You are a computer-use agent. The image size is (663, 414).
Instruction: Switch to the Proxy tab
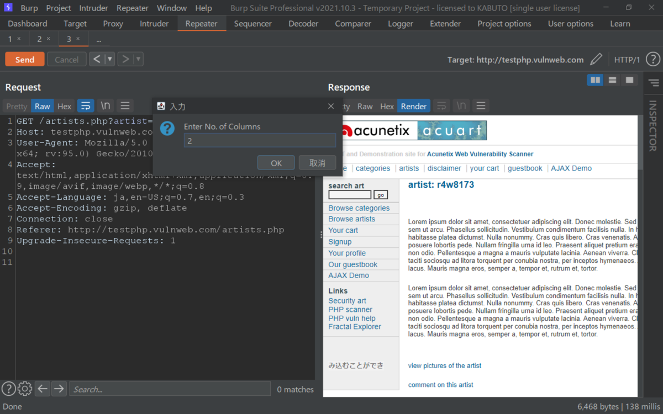click(x=113, y=24)
